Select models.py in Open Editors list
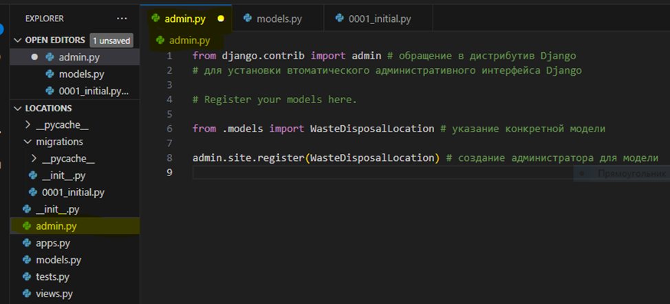 [x=82, y=74]
